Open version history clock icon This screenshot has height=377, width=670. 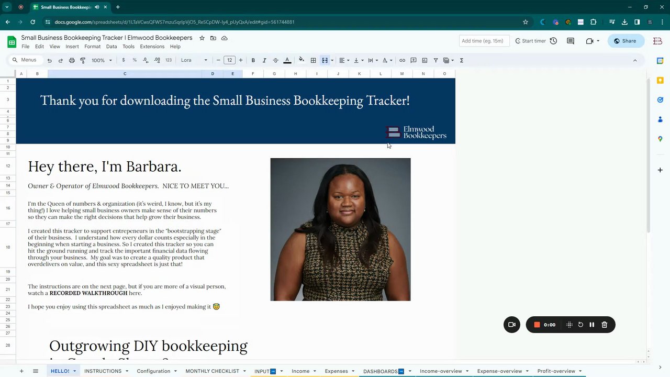pyautogui.click(x=553, y=41)
